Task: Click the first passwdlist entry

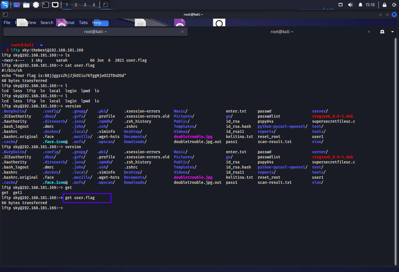Action: coord(269,116)
